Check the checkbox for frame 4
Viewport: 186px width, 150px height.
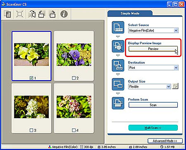click(74, 130)
